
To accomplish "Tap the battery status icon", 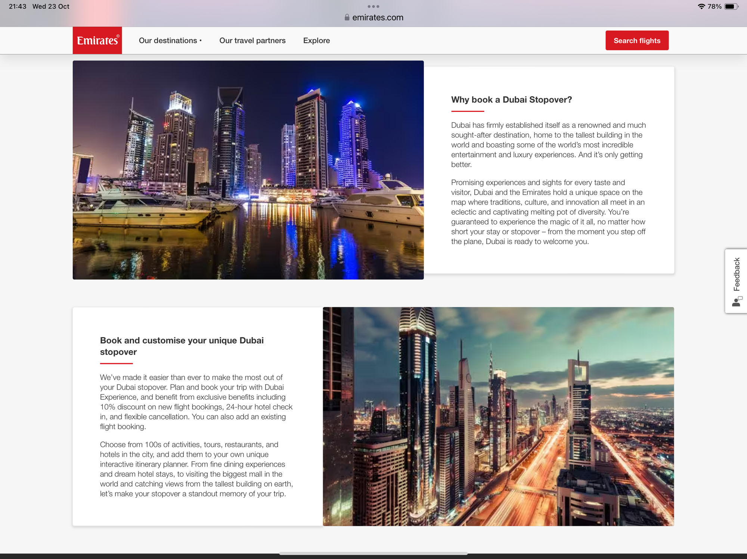I will coord(731,6).
